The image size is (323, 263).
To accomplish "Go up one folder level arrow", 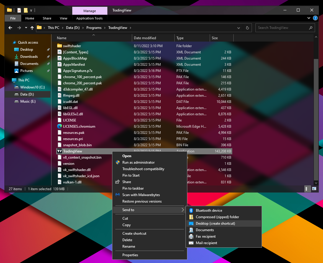I will [32, 28].
